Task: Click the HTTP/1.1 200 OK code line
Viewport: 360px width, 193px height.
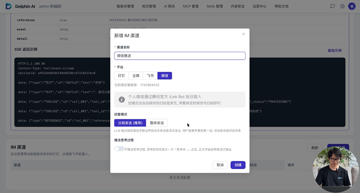Action: click(x=32, y=64)
